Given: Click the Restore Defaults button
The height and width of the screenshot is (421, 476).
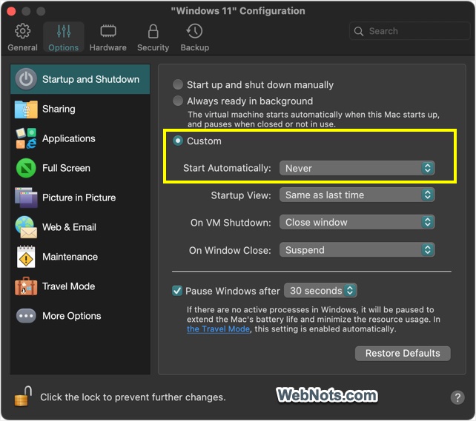Looking at the screenshot, I should (x=403, y=353).
